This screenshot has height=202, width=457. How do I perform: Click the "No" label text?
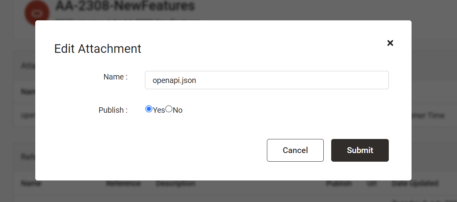[x=178, y=110]
